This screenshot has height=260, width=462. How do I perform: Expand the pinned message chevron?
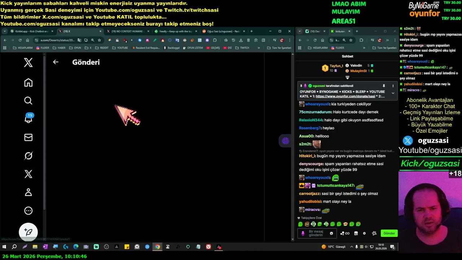pos(393,93)
